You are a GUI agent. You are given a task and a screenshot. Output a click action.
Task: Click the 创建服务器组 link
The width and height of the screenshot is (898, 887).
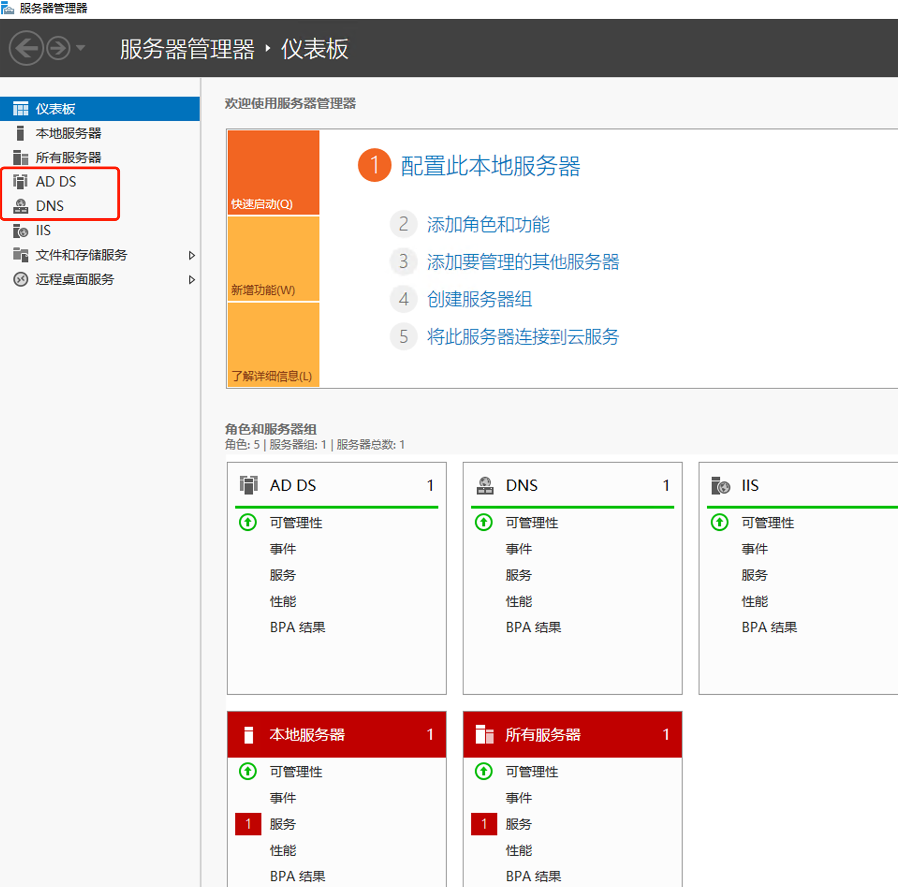pyautogui.click(x=479, y=299)
